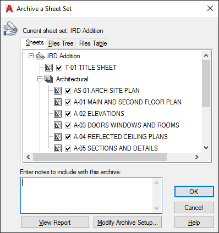This screenshot has width=219, height=233.
Task: Click the sheet list scroll down arrow
Action: (206, 148)
